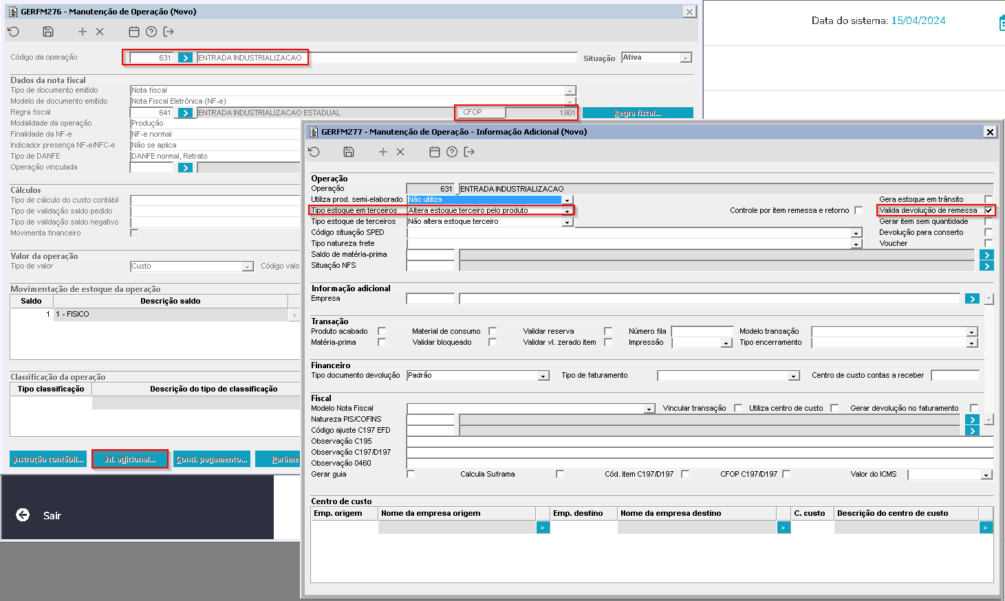Open Tipo de faturamento dropdown
The width and height of the screenshot is (1005, 601).
[x=794, y=376]
